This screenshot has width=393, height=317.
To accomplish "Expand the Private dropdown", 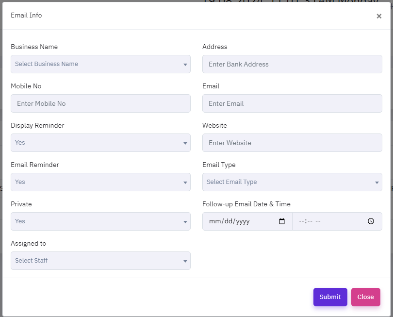I will (x=100, y=221).
